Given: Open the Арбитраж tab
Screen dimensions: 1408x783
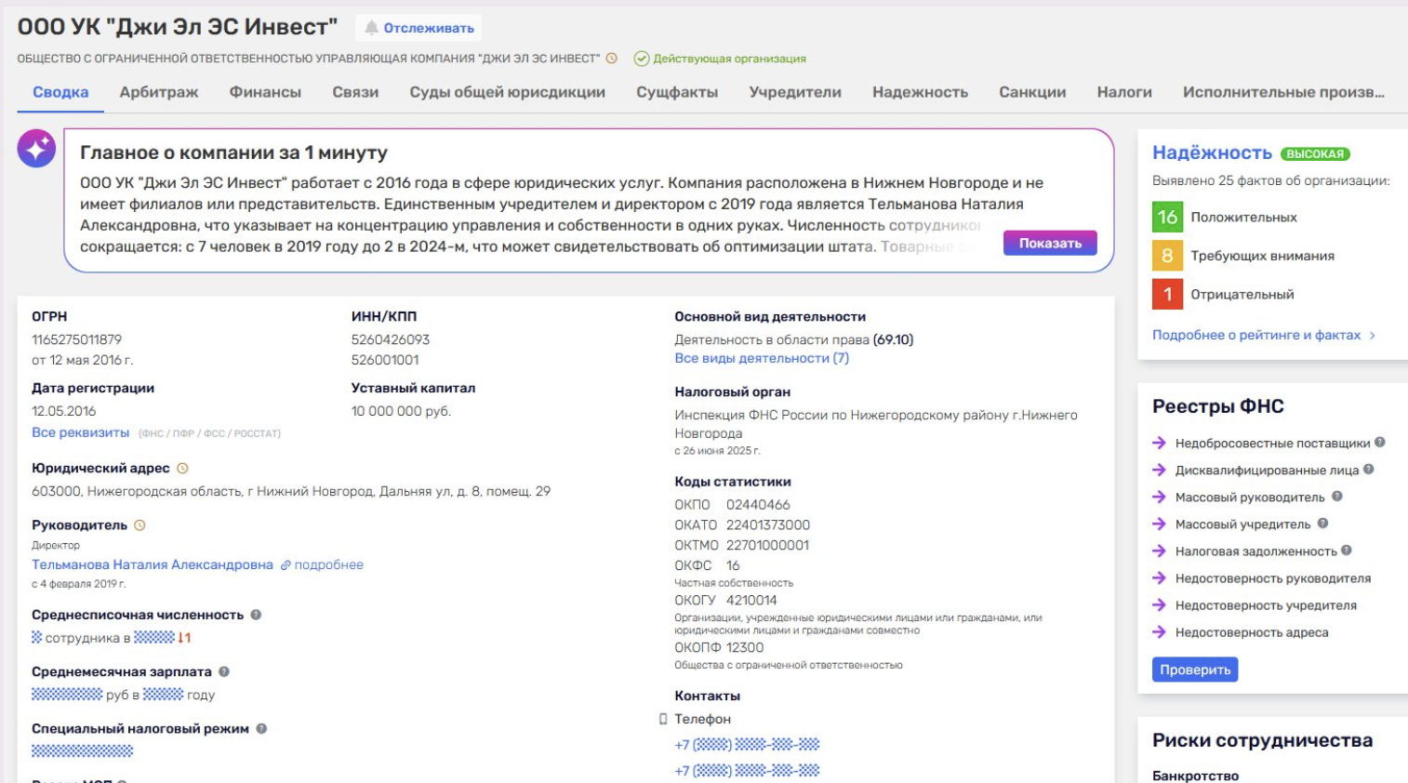Looking at the screenshot, I should click(x=159, y=92).
